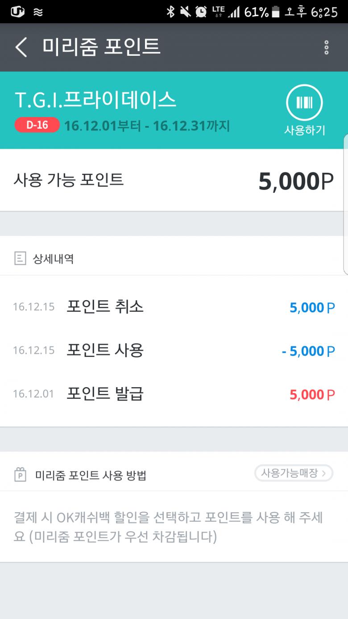
Task: Tap the 미리줌 포인트 사용 방법 heading
Action: coord(91,475)
